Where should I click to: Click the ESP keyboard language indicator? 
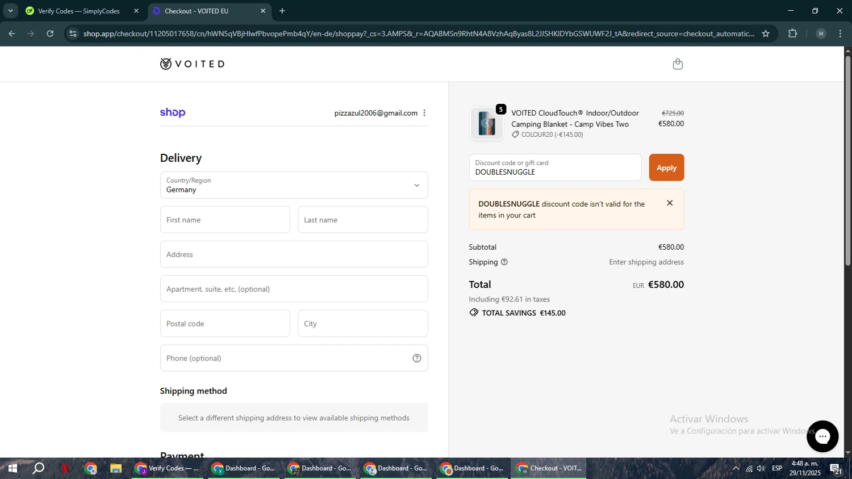click(776, 468)
